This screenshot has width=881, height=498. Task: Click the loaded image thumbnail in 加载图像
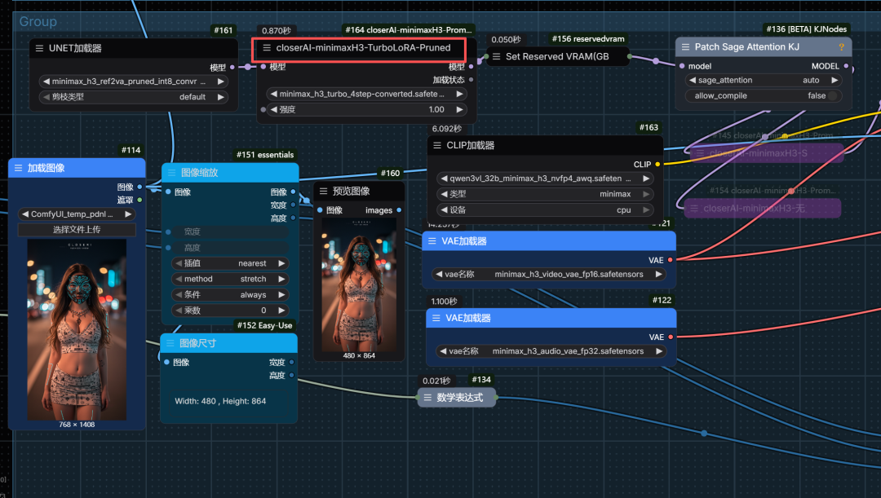coord(77,329)
